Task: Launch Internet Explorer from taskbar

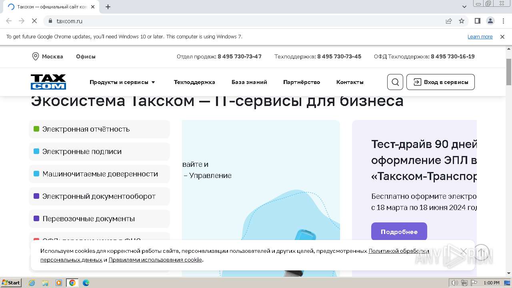Action: [32, 283]
